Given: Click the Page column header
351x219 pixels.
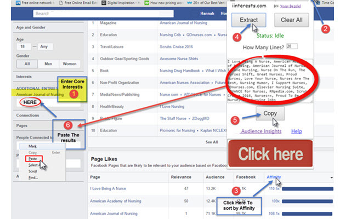Looking at the screenshot, I should point(95,177).
